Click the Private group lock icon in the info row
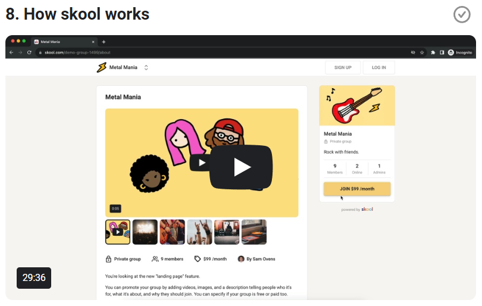Screen dimensions: 482x306 tap(108, 259)
